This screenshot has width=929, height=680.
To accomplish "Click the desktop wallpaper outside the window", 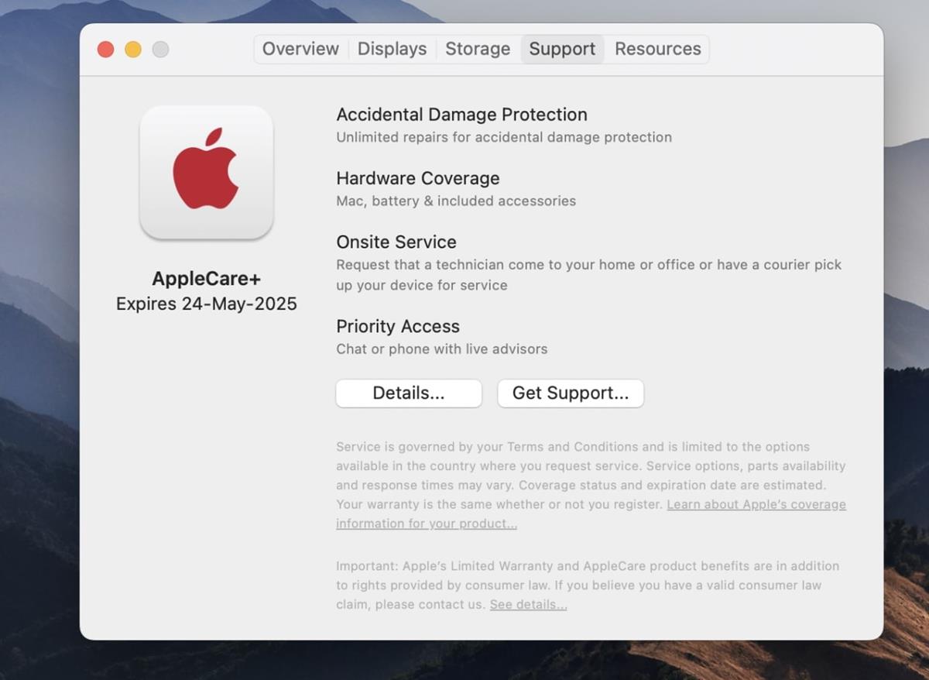I will [x=39, y=341].
